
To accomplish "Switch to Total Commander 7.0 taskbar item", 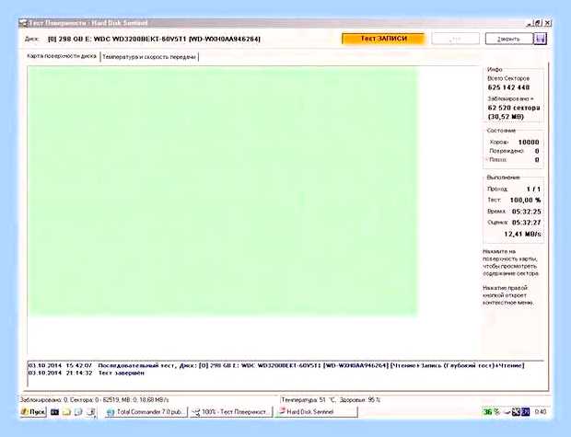I will coord(146,412).
